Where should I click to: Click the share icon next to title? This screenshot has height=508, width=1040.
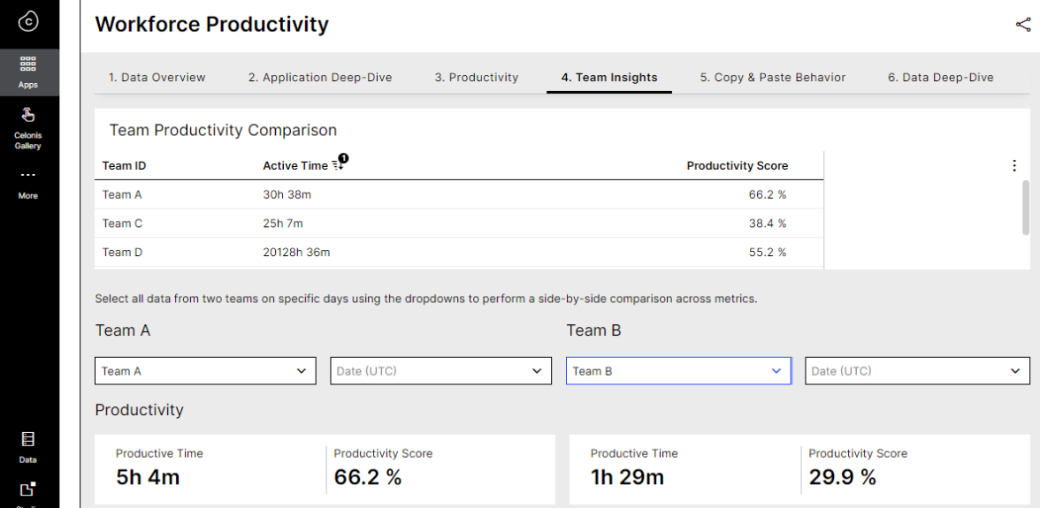(1023, 25)
